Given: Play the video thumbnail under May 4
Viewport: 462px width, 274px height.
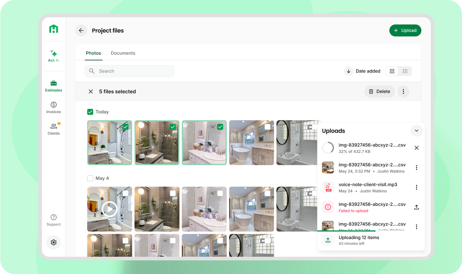Looking at the screenshot, I should (x=110, y=209).
